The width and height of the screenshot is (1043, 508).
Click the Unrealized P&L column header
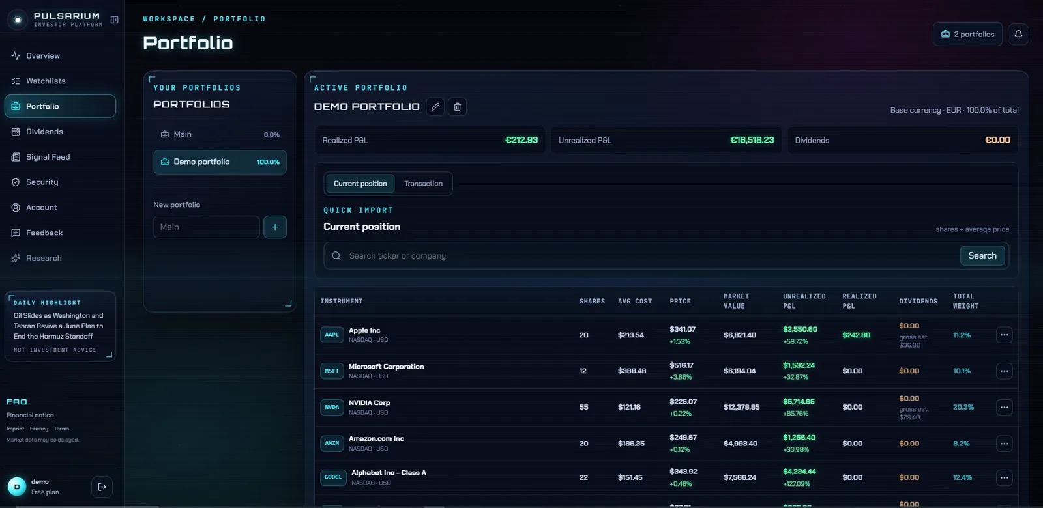804,302
